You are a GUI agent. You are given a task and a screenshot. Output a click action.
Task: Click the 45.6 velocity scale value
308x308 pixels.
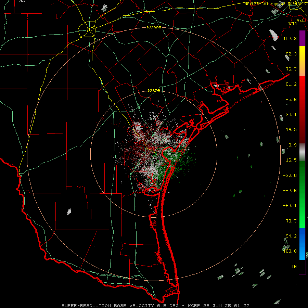[x=291, y=99]
